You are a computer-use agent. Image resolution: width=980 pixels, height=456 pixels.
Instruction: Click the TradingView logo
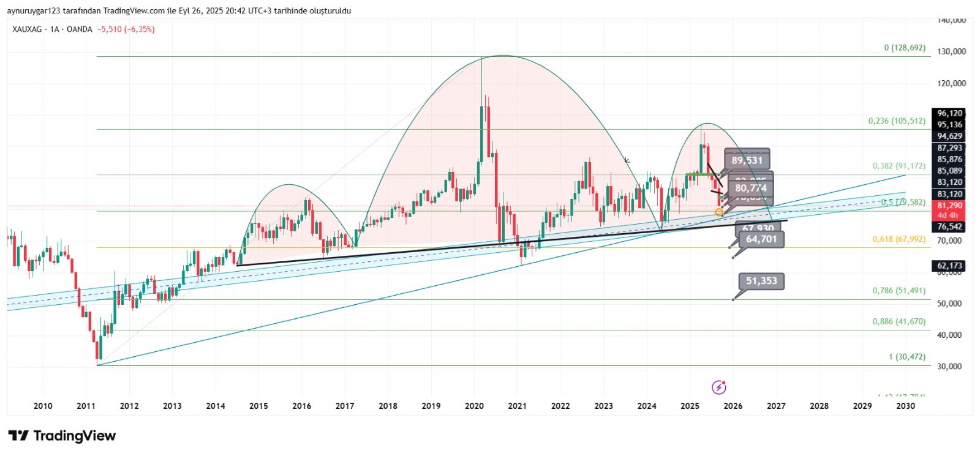62,436
